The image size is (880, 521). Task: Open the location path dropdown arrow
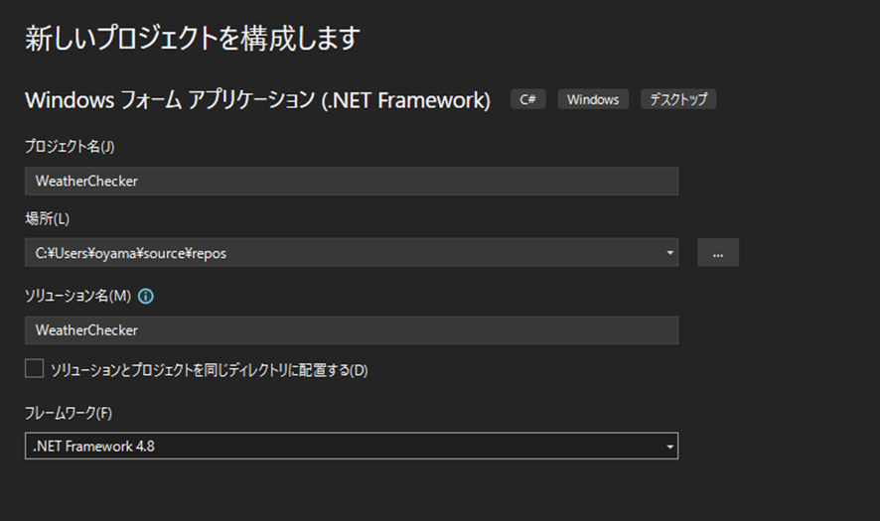669,252
